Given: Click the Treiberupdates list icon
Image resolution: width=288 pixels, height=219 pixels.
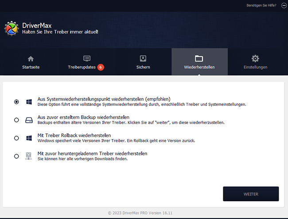Looking at the screenshot, I should point(87,59).
